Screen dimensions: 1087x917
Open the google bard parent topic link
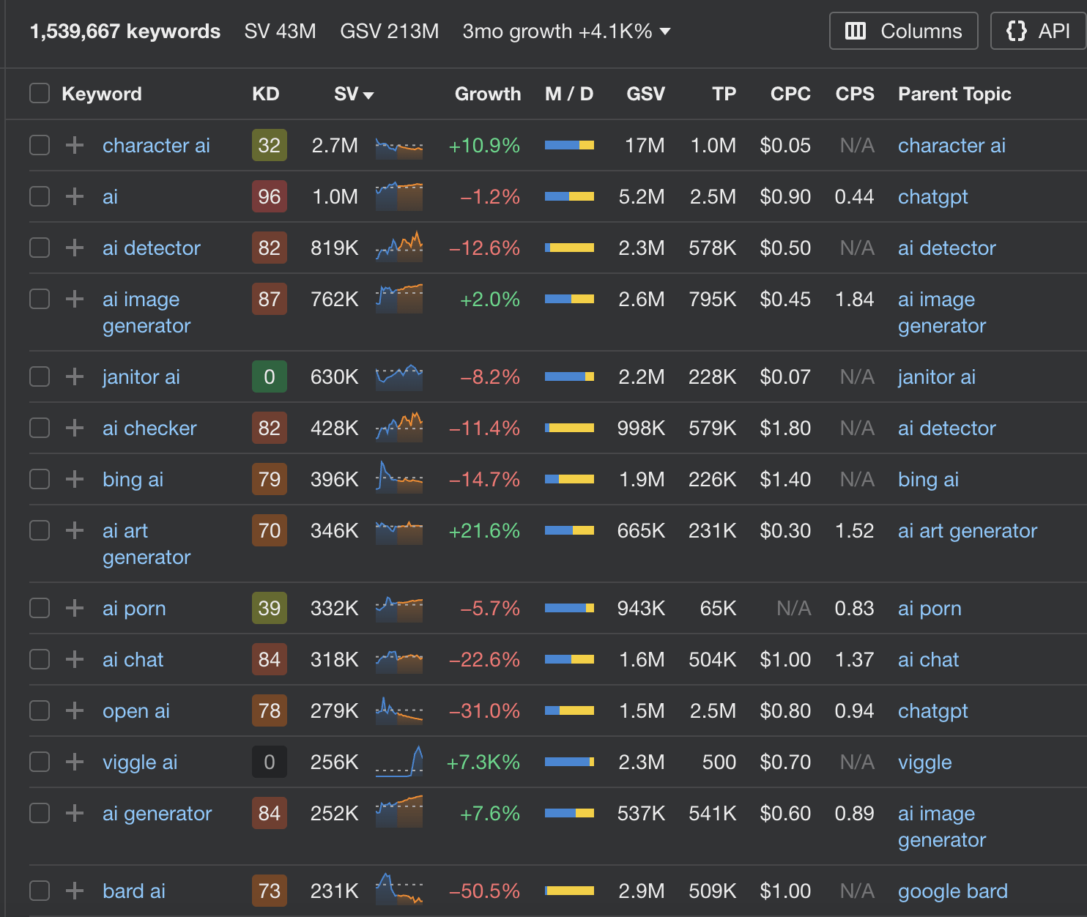[x=952, y=891]
